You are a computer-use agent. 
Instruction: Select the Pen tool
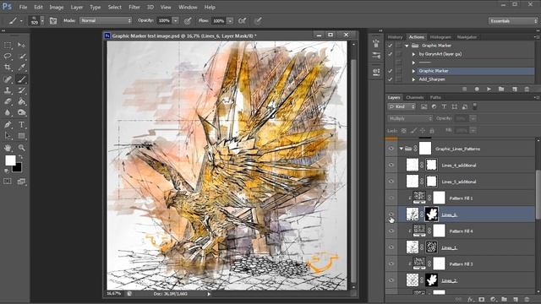(x=8, y=124)
